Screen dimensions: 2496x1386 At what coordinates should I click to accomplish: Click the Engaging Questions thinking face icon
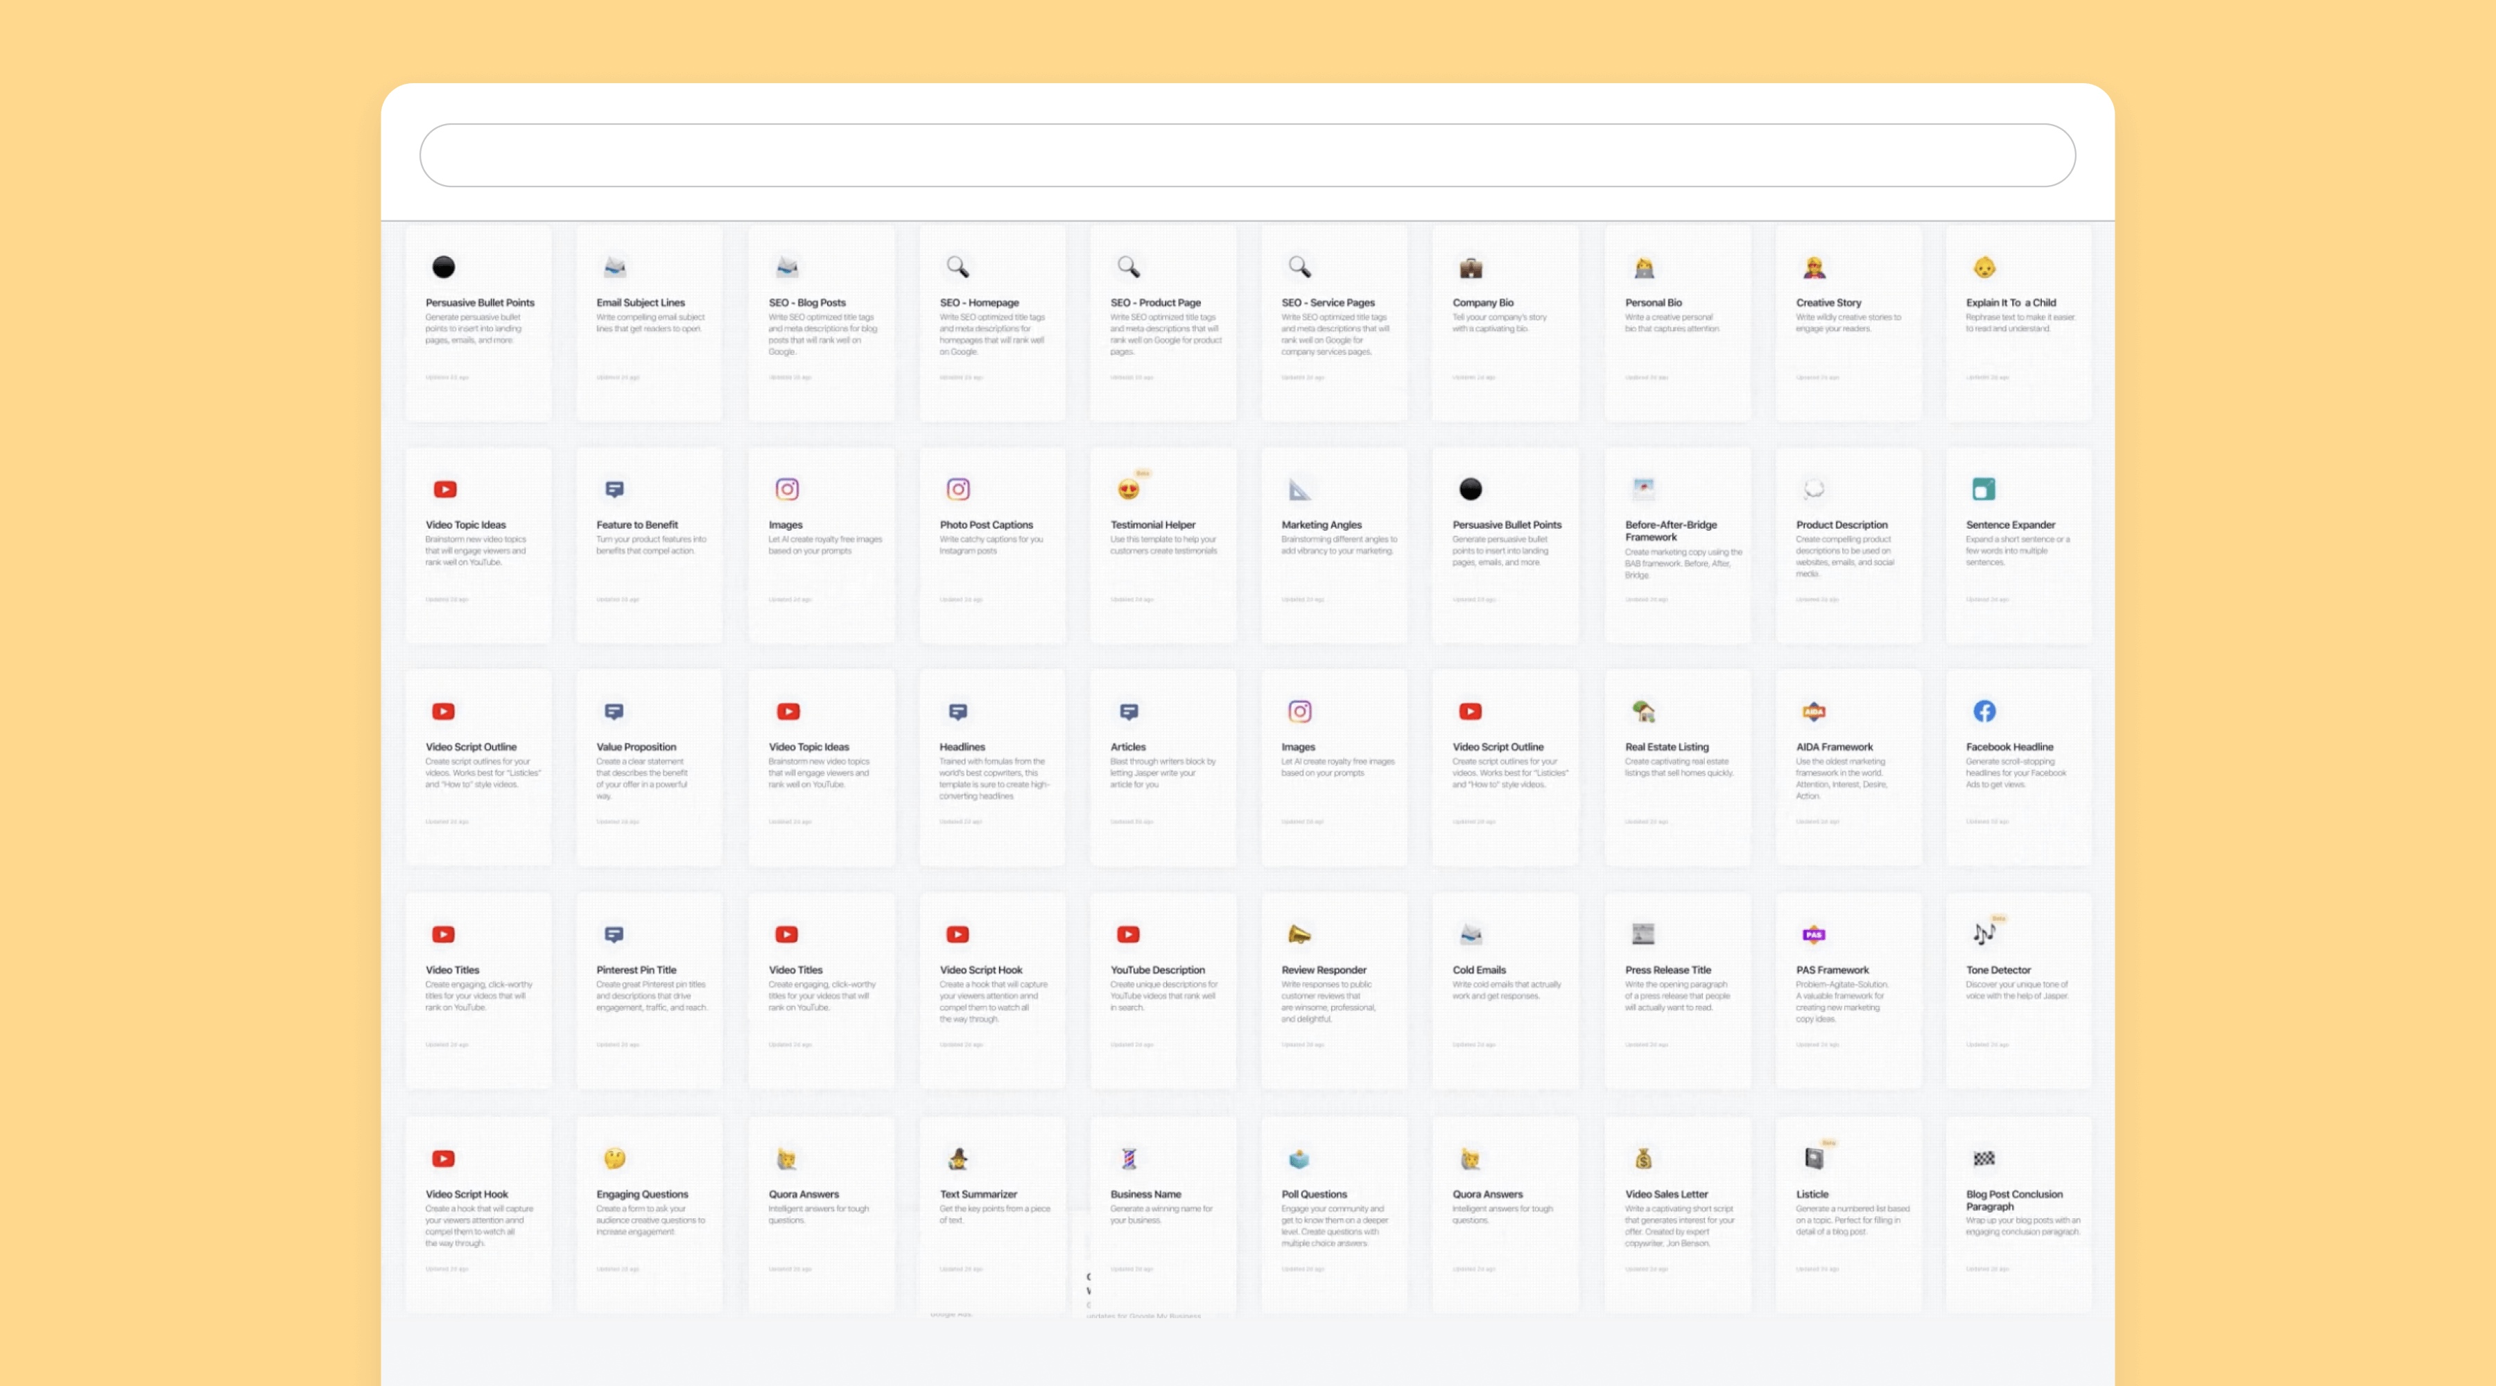(614, 1159)
